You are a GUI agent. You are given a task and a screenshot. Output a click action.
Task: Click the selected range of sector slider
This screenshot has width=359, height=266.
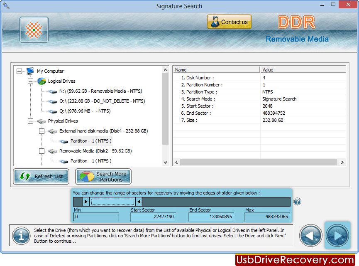112,202
